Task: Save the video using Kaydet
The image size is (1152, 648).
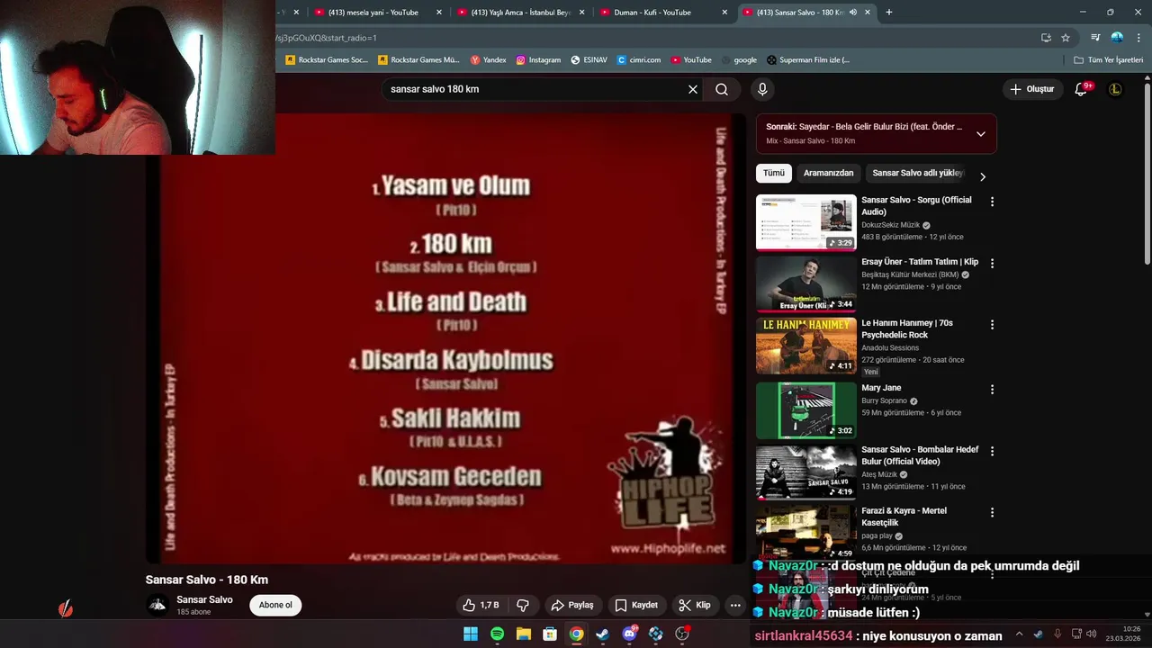Action: coord(636,605)
